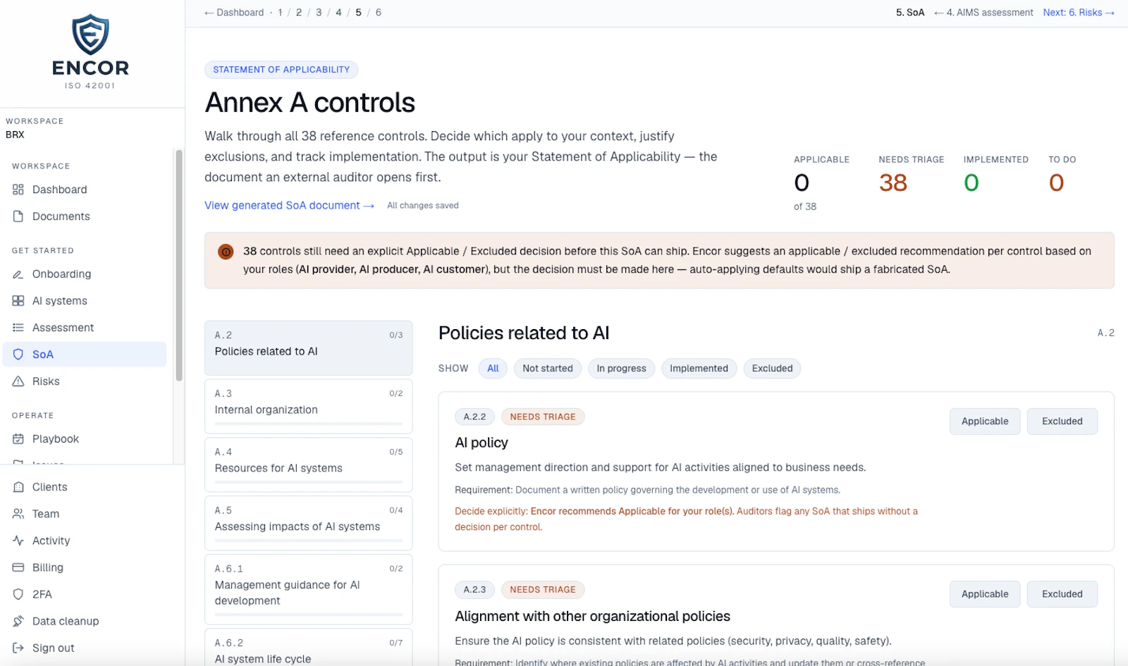Viewport: 1128px width, 666px height.
Task: Jump to step 4 in breadcrumb
Action: [x=338, y=13]
